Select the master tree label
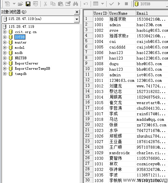The height and width of the screenshot is (183, 168). 21,42
